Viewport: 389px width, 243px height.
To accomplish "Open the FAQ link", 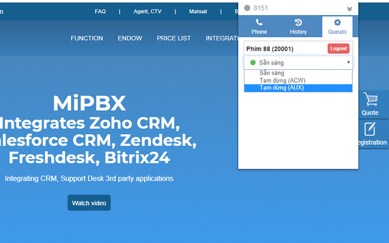I will tap(100, 12).
